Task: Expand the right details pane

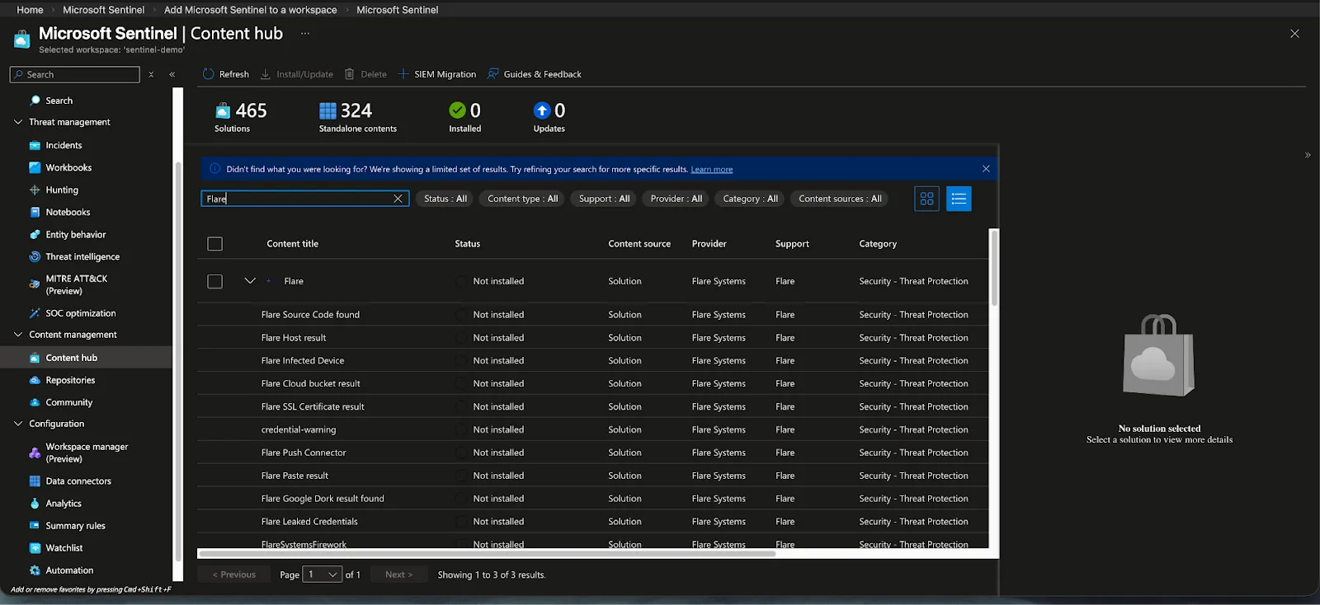Action: pos(1308,155)
